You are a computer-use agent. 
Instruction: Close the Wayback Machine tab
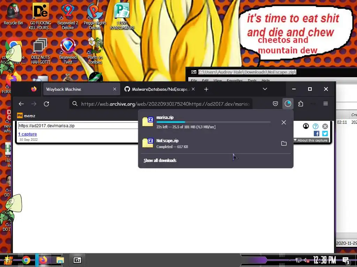(115, 89)
